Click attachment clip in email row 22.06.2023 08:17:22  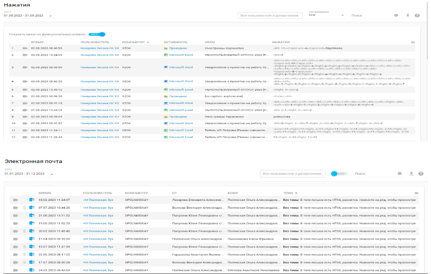click(25, 254)
